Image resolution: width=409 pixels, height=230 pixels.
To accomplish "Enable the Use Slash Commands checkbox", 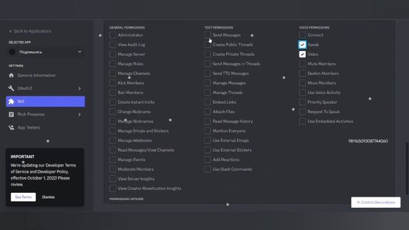I will click(207, 169).
